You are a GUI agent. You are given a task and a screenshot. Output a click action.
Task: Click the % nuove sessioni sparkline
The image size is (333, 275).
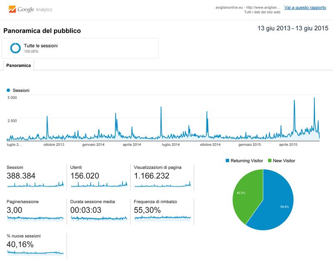tap(35, 252)
